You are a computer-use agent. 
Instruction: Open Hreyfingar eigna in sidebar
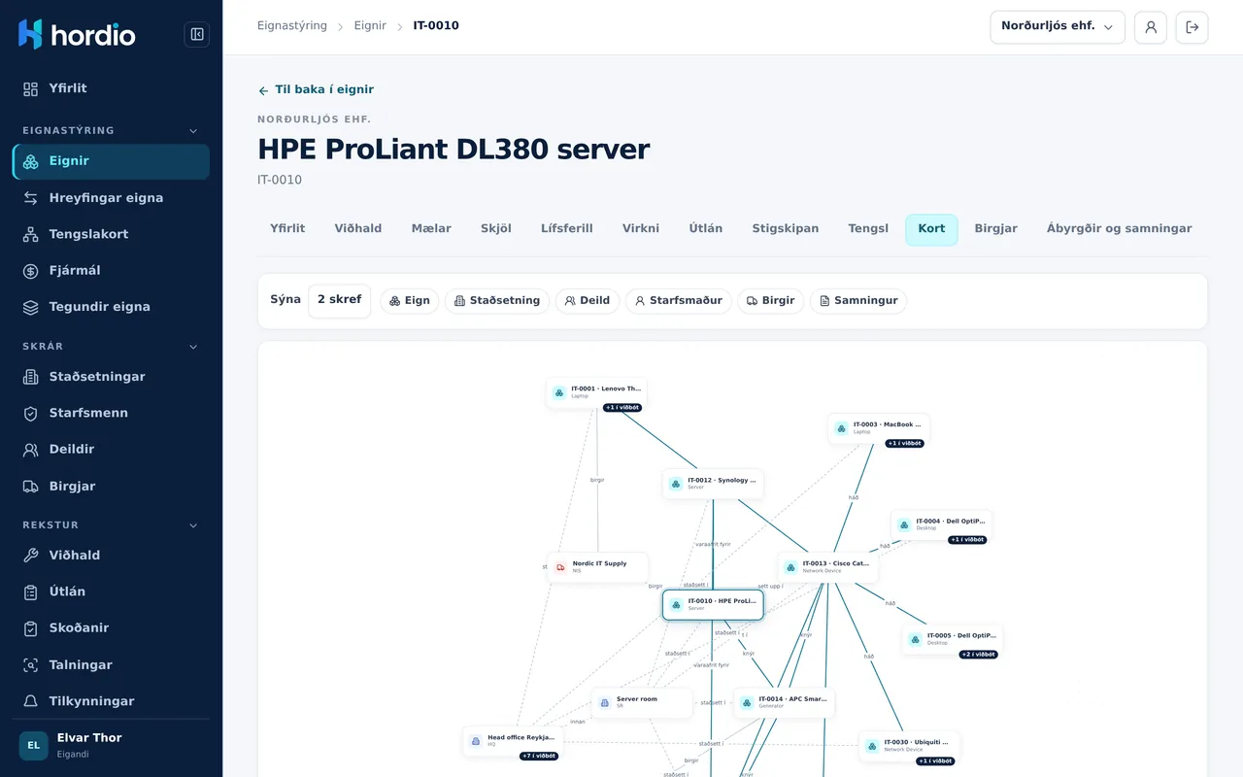111,198
